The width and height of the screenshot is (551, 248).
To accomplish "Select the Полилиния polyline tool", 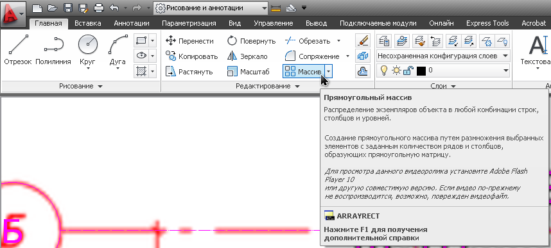I will pos(53,49).
